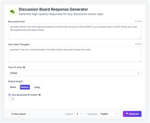
Task: Open the English language dropdown
Action: click(109, 114)
